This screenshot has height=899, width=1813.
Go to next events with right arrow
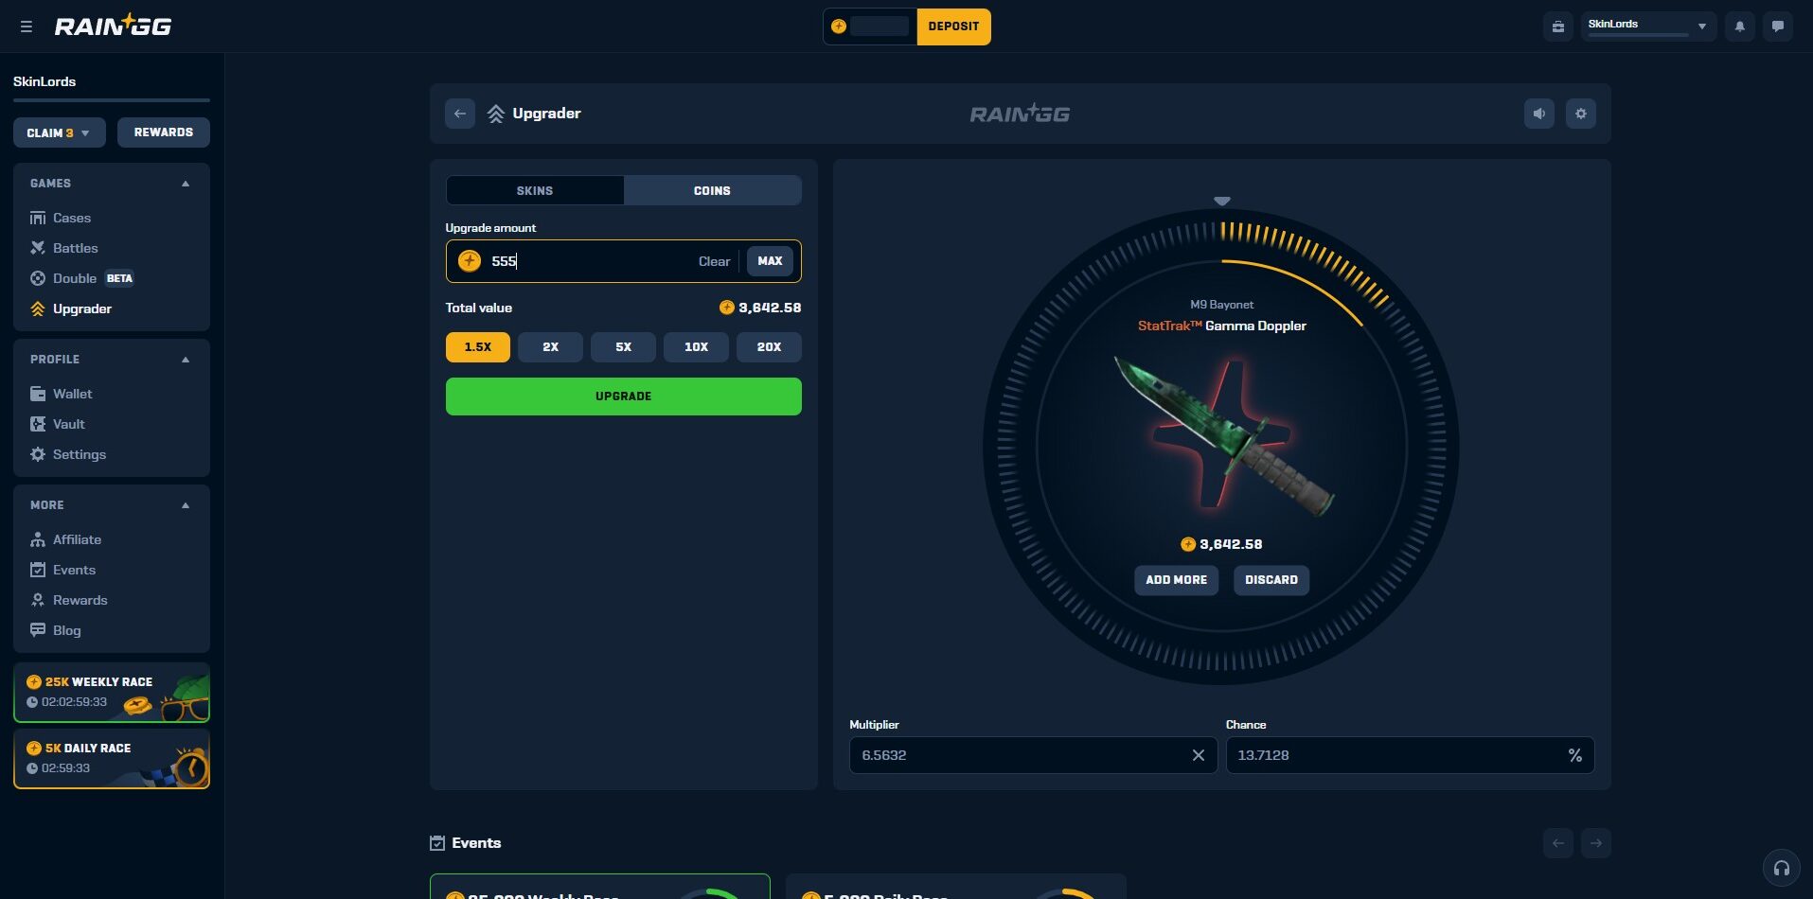1596,843
